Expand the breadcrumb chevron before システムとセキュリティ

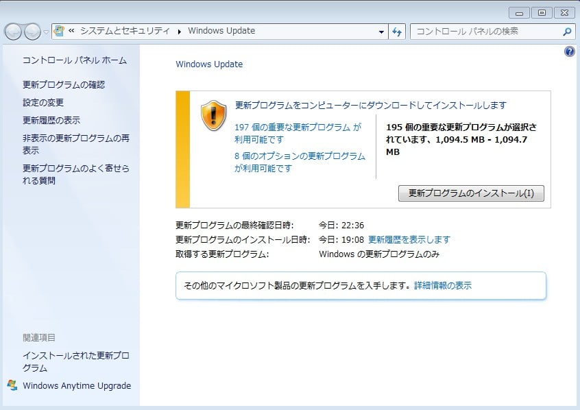click(71, 31)
